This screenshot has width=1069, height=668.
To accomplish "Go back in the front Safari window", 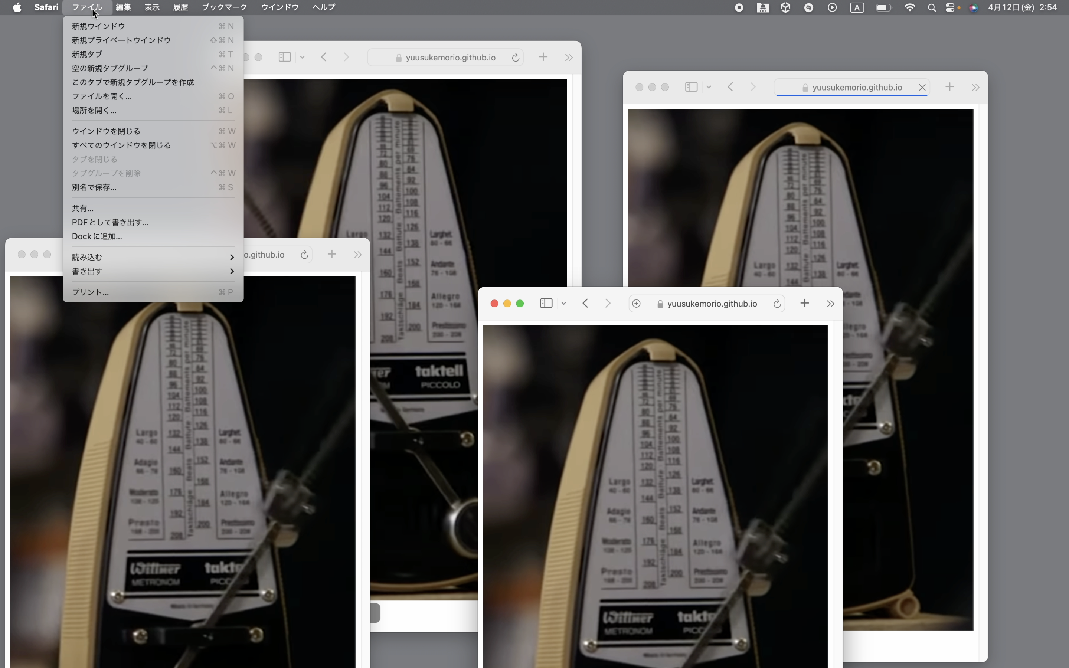I will pyautogui.click(x=585, y=304).
